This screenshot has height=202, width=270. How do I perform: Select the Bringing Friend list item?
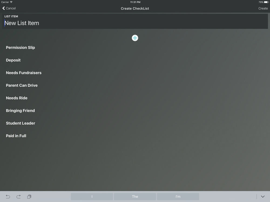[x=20, y=111]
